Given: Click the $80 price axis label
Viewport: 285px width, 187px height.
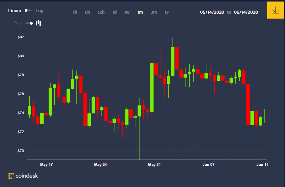Looking at the screenshot, I should click(x=21, y=56).
